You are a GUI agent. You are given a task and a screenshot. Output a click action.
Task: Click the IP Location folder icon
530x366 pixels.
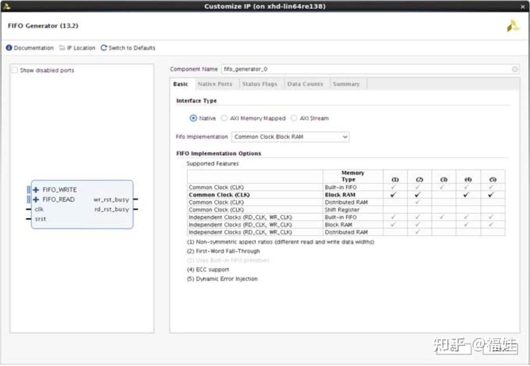pos(62,48)
